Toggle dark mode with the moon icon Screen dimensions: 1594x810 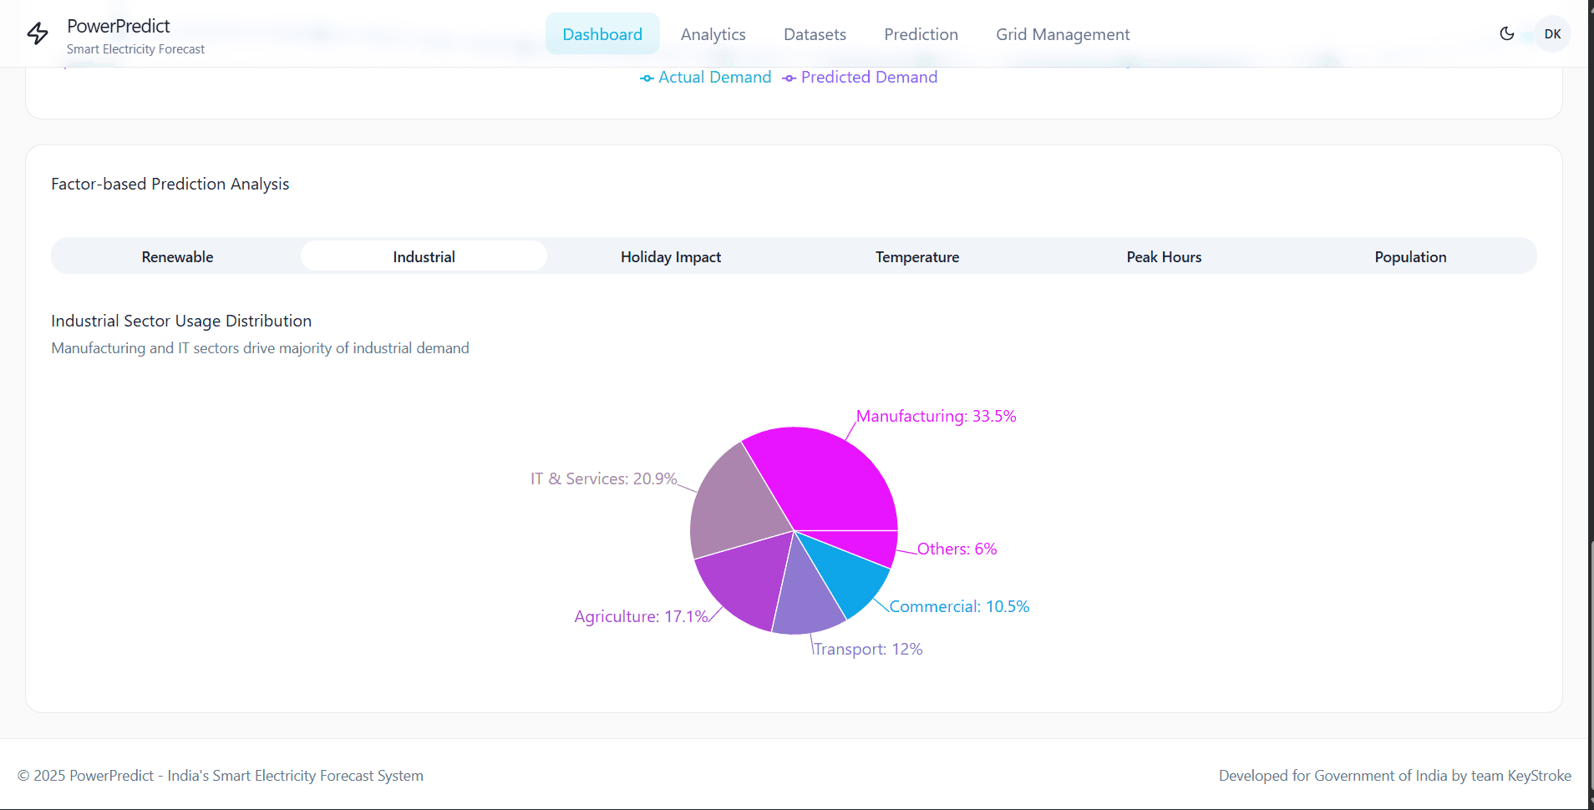tap(1507, 33)
